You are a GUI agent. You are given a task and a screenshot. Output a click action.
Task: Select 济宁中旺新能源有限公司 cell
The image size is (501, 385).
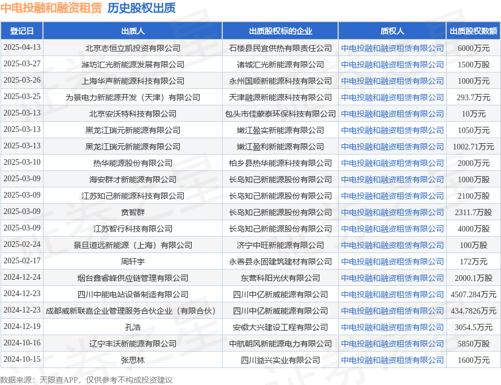pyautogui.click(x=280, y=245)
